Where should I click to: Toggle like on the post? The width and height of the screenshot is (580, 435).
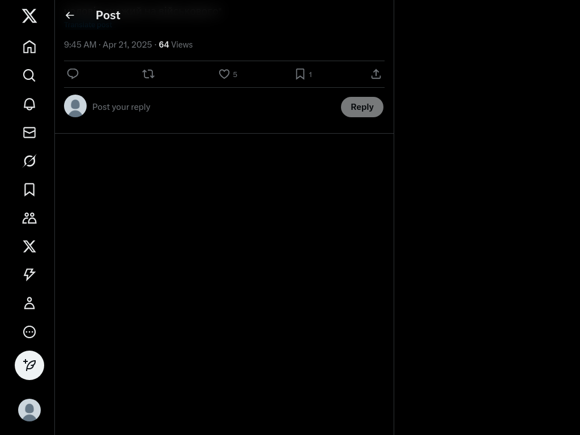(224, 74)
